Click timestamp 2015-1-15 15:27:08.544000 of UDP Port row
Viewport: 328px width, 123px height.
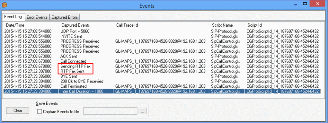click(x=28, y=31)
